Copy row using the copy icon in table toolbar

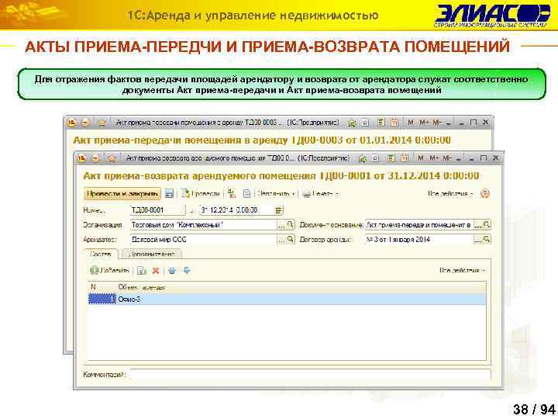point(142,271)
